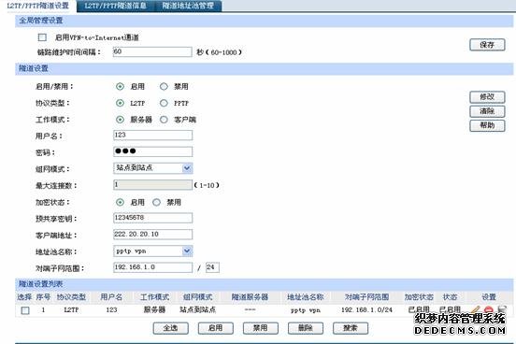Click the 隧道服务器 column header
516x344 pixels.
tap(250, 297)
